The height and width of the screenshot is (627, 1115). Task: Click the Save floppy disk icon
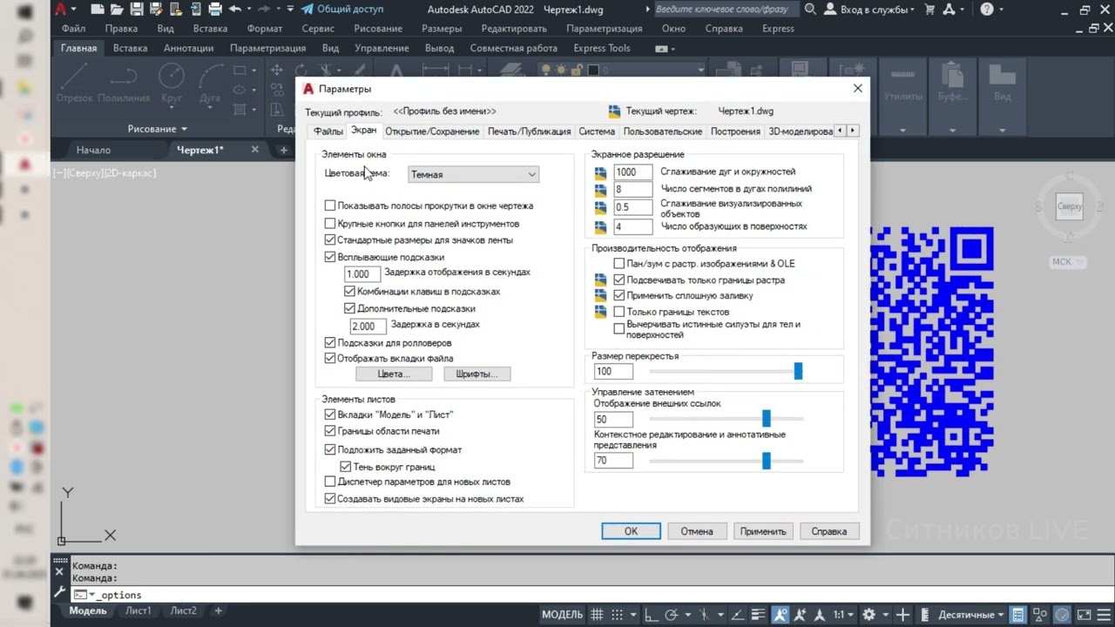pos(138,10)
